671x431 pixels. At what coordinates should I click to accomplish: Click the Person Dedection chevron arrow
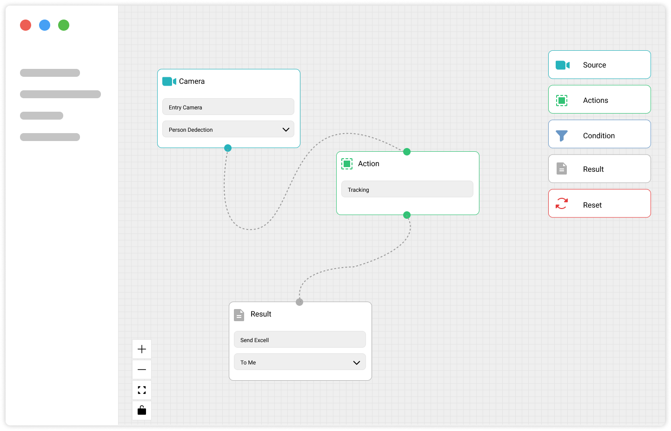coord(286,129)
